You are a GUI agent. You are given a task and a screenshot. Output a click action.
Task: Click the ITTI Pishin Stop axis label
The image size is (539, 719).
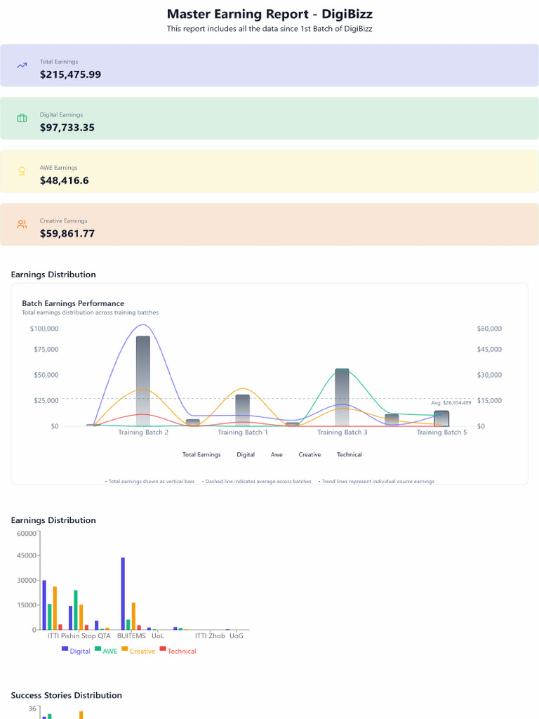(x=72, y=636)
